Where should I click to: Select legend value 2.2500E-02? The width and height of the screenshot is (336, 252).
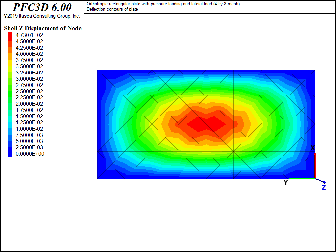click(x=29, y=97)
